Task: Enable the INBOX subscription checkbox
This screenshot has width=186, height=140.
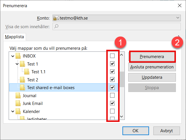Action: 112,55
